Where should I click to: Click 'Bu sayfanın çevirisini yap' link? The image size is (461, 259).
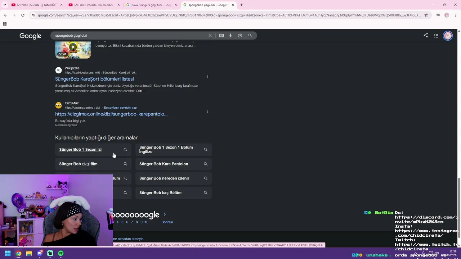pos(120,108)
